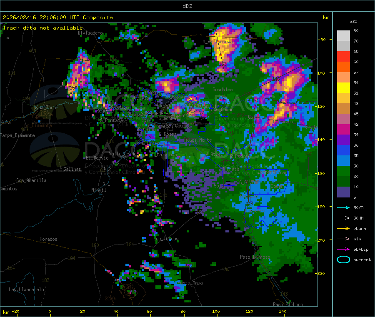Select the gold 48-51 dBZ band
This screenshot has height=317, width=375.
point(343,98)
